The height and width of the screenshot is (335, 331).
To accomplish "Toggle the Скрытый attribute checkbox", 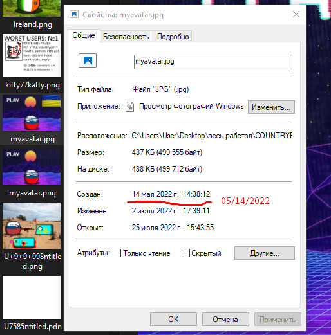I will 185,253.
